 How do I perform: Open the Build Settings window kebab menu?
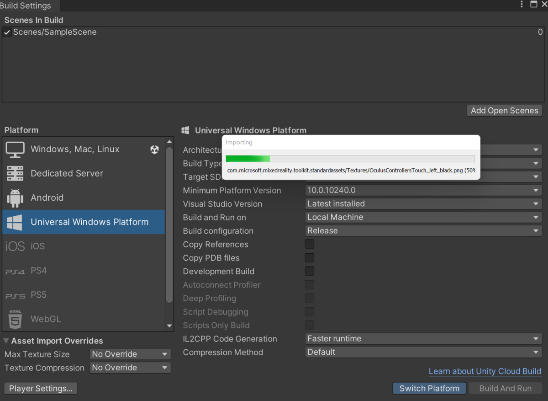[x=522, y=5]
